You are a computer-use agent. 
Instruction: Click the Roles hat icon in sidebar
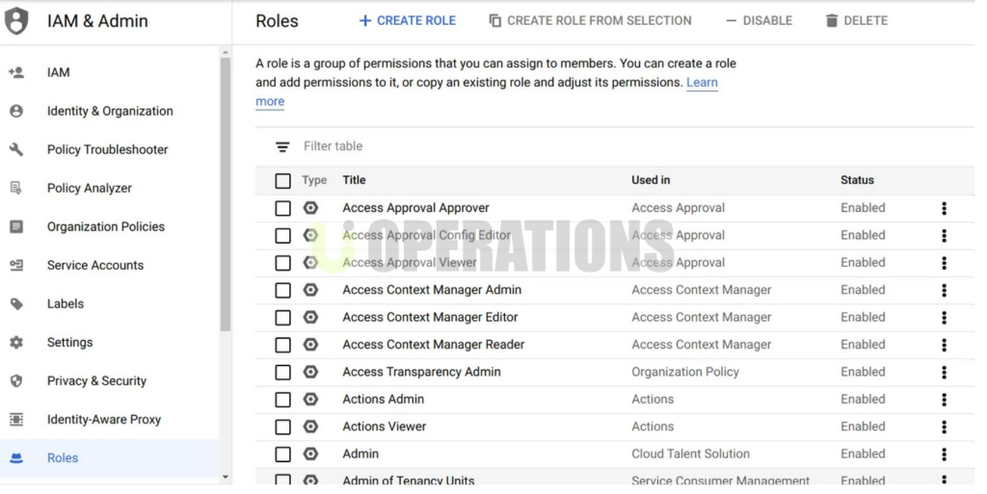click(x=16, y=458)
